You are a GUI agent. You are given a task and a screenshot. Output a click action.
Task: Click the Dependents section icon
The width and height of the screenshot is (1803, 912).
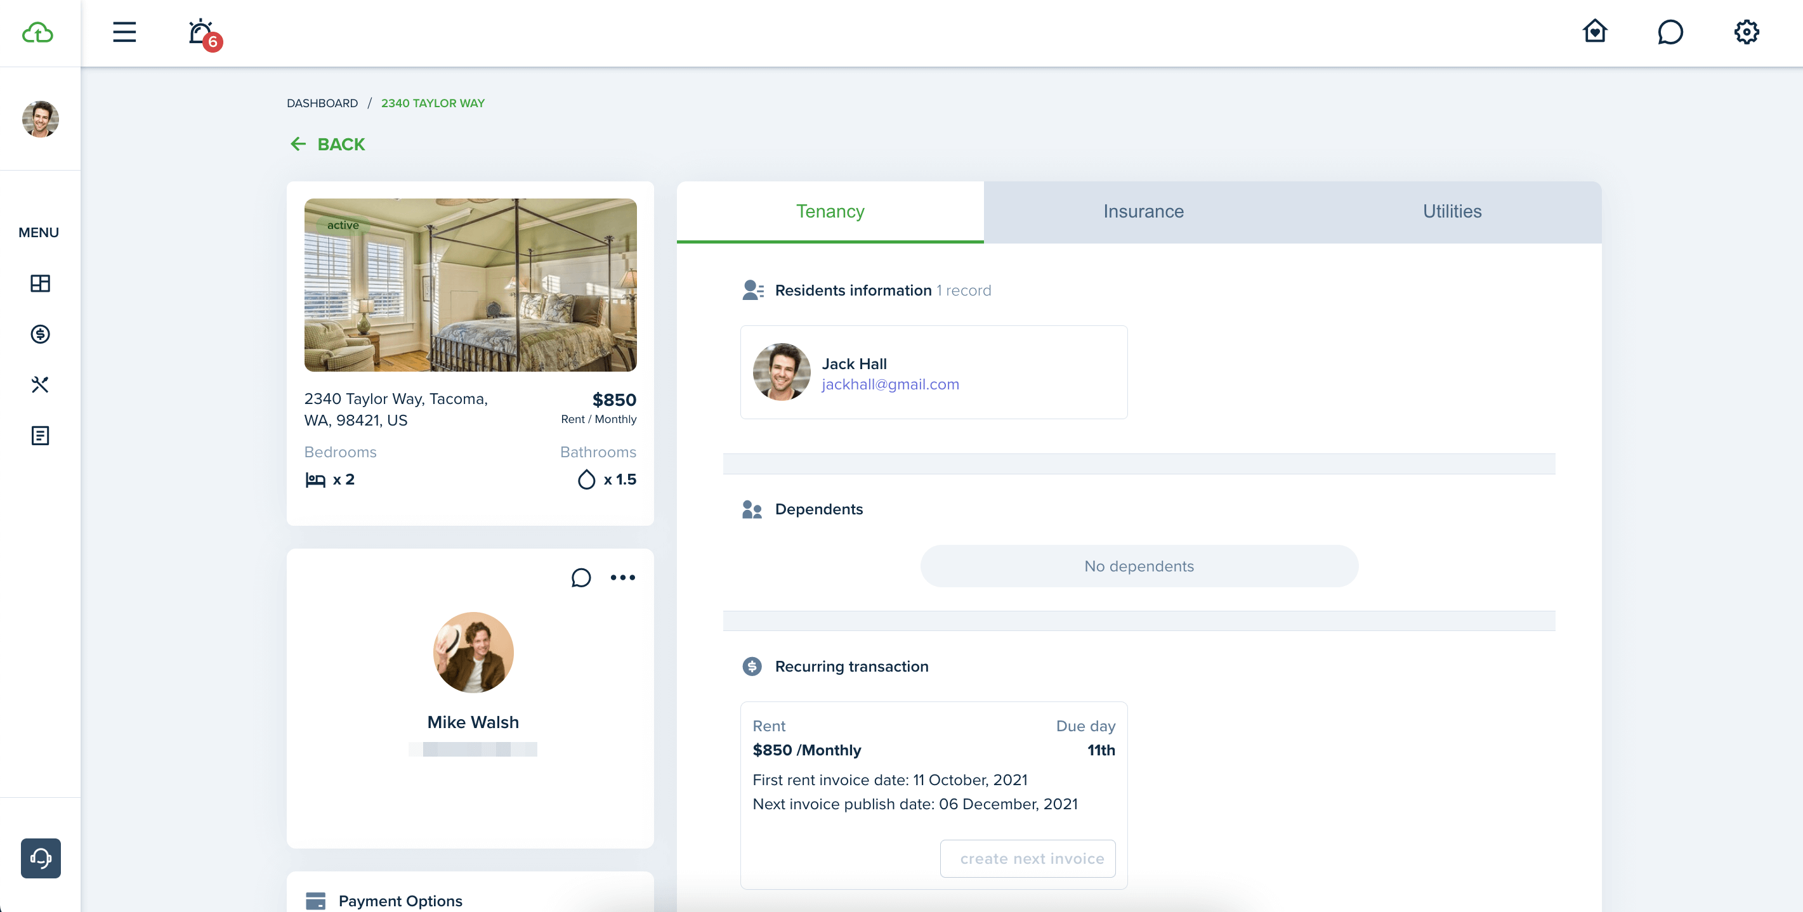[x=752, y=509]
